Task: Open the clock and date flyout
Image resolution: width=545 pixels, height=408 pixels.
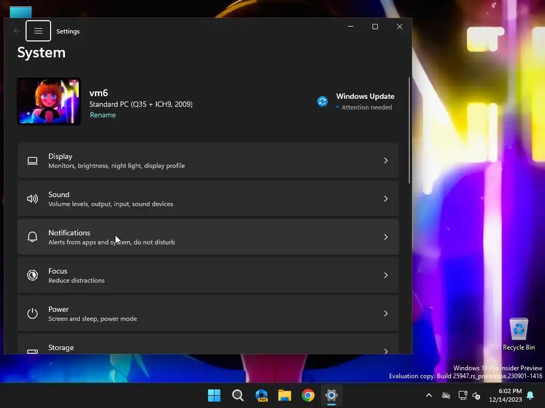Action: pyautogui.click(x=506, y=395)
